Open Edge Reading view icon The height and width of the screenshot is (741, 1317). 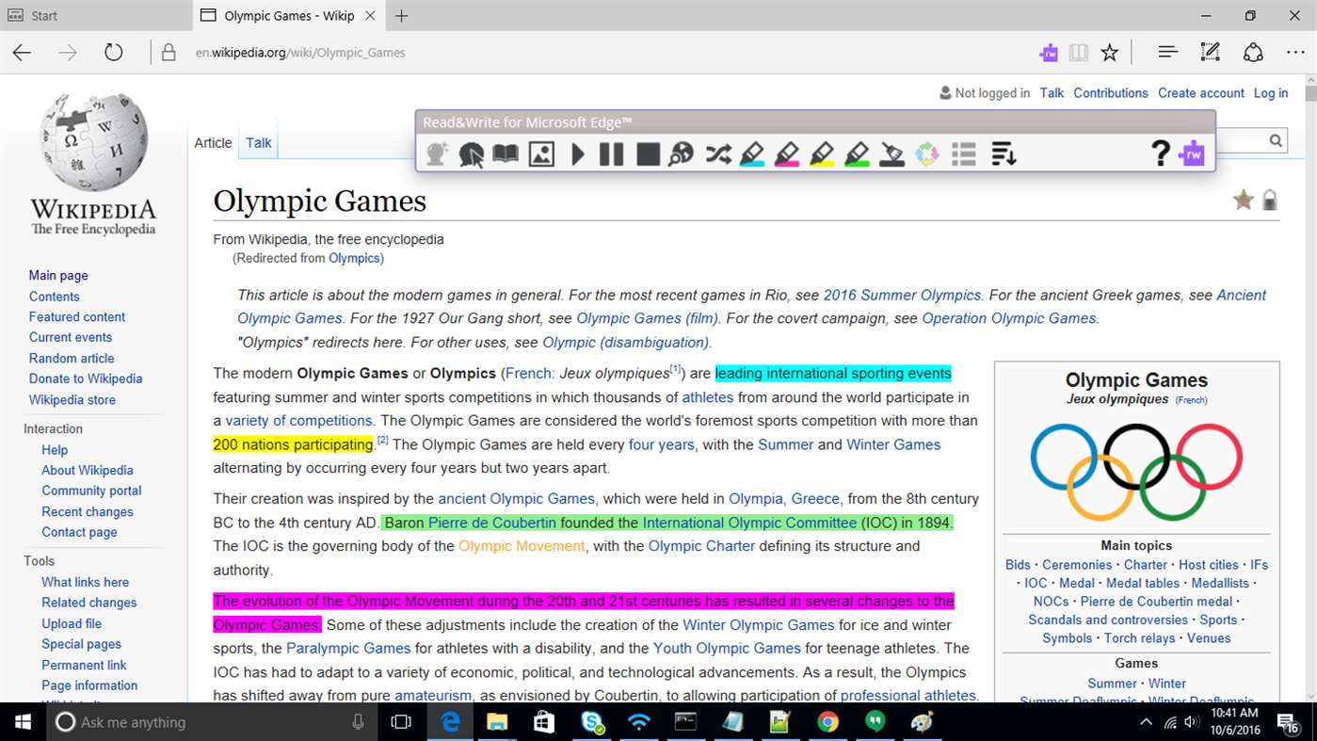[1079, 53]
